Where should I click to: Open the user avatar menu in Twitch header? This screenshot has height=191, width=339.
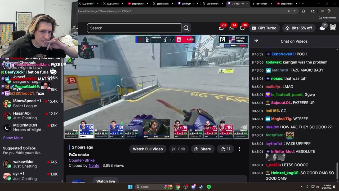coord(333,28)
